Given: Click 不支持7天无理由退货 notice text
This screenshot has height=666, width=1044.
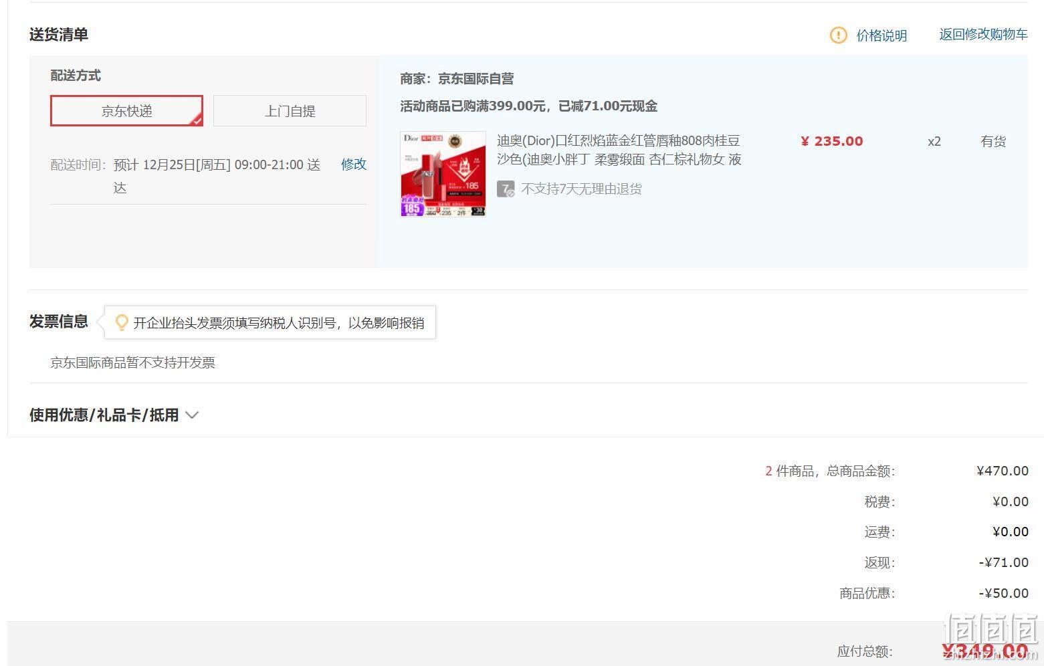Looking at the screenshot, I should point(581,189).
